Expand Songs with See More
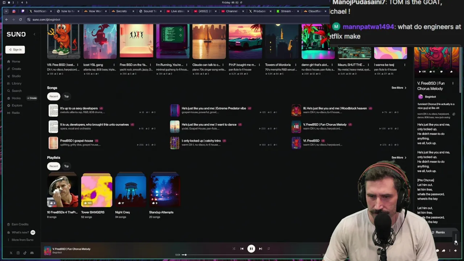The image size is (464, 261). point(399,88)
